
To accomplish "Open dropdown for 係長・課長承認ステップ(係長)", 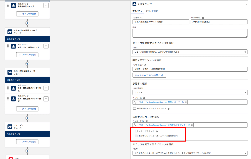I will (46, 88).
